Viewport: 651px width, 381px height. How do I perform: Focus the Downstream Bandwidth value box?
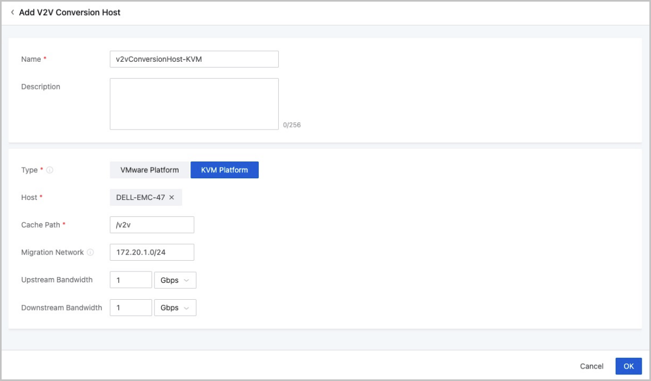pos(131,308)
